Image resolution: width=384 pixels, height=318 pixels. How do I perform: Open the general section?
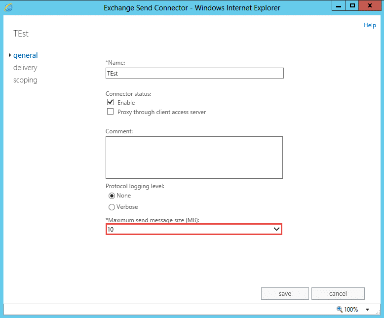click(x=26, y=55)
